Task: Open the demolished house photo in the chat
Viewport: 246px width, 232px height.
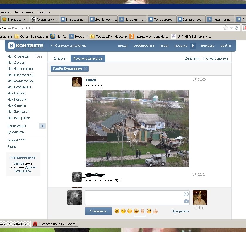Action: pos(137,128)
